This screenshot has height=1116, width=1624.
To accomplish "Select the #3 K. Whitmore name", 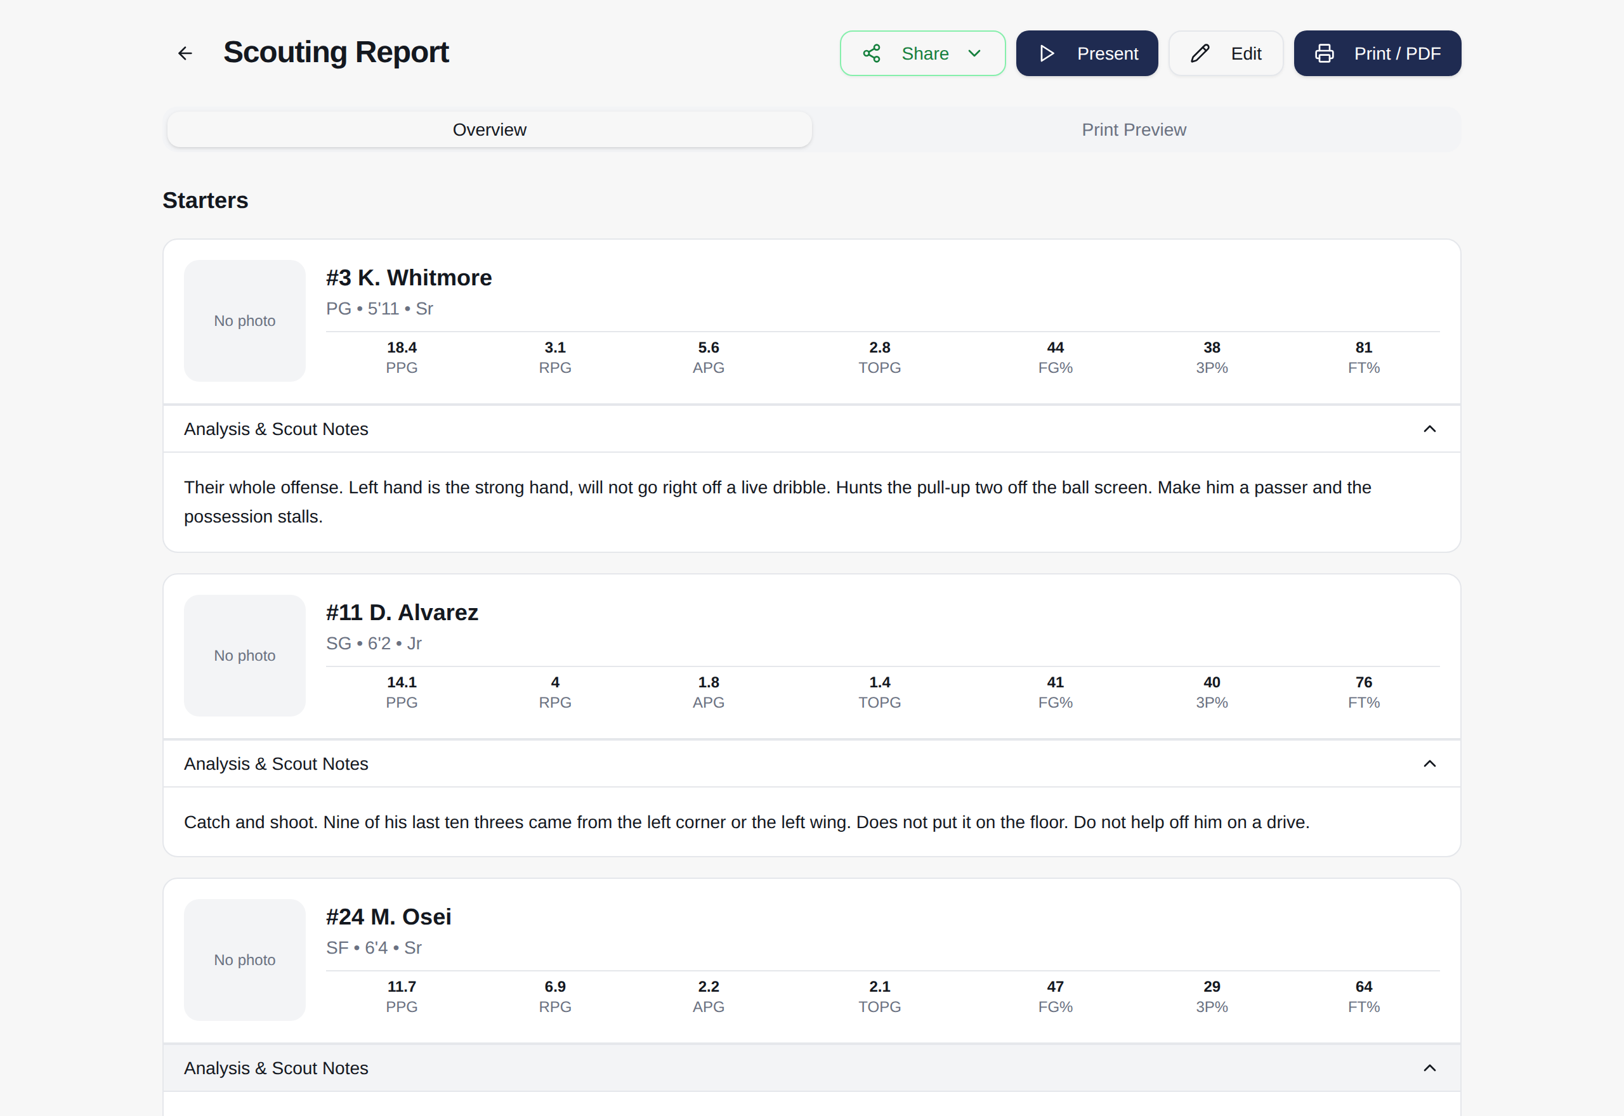I will point(409,278).
